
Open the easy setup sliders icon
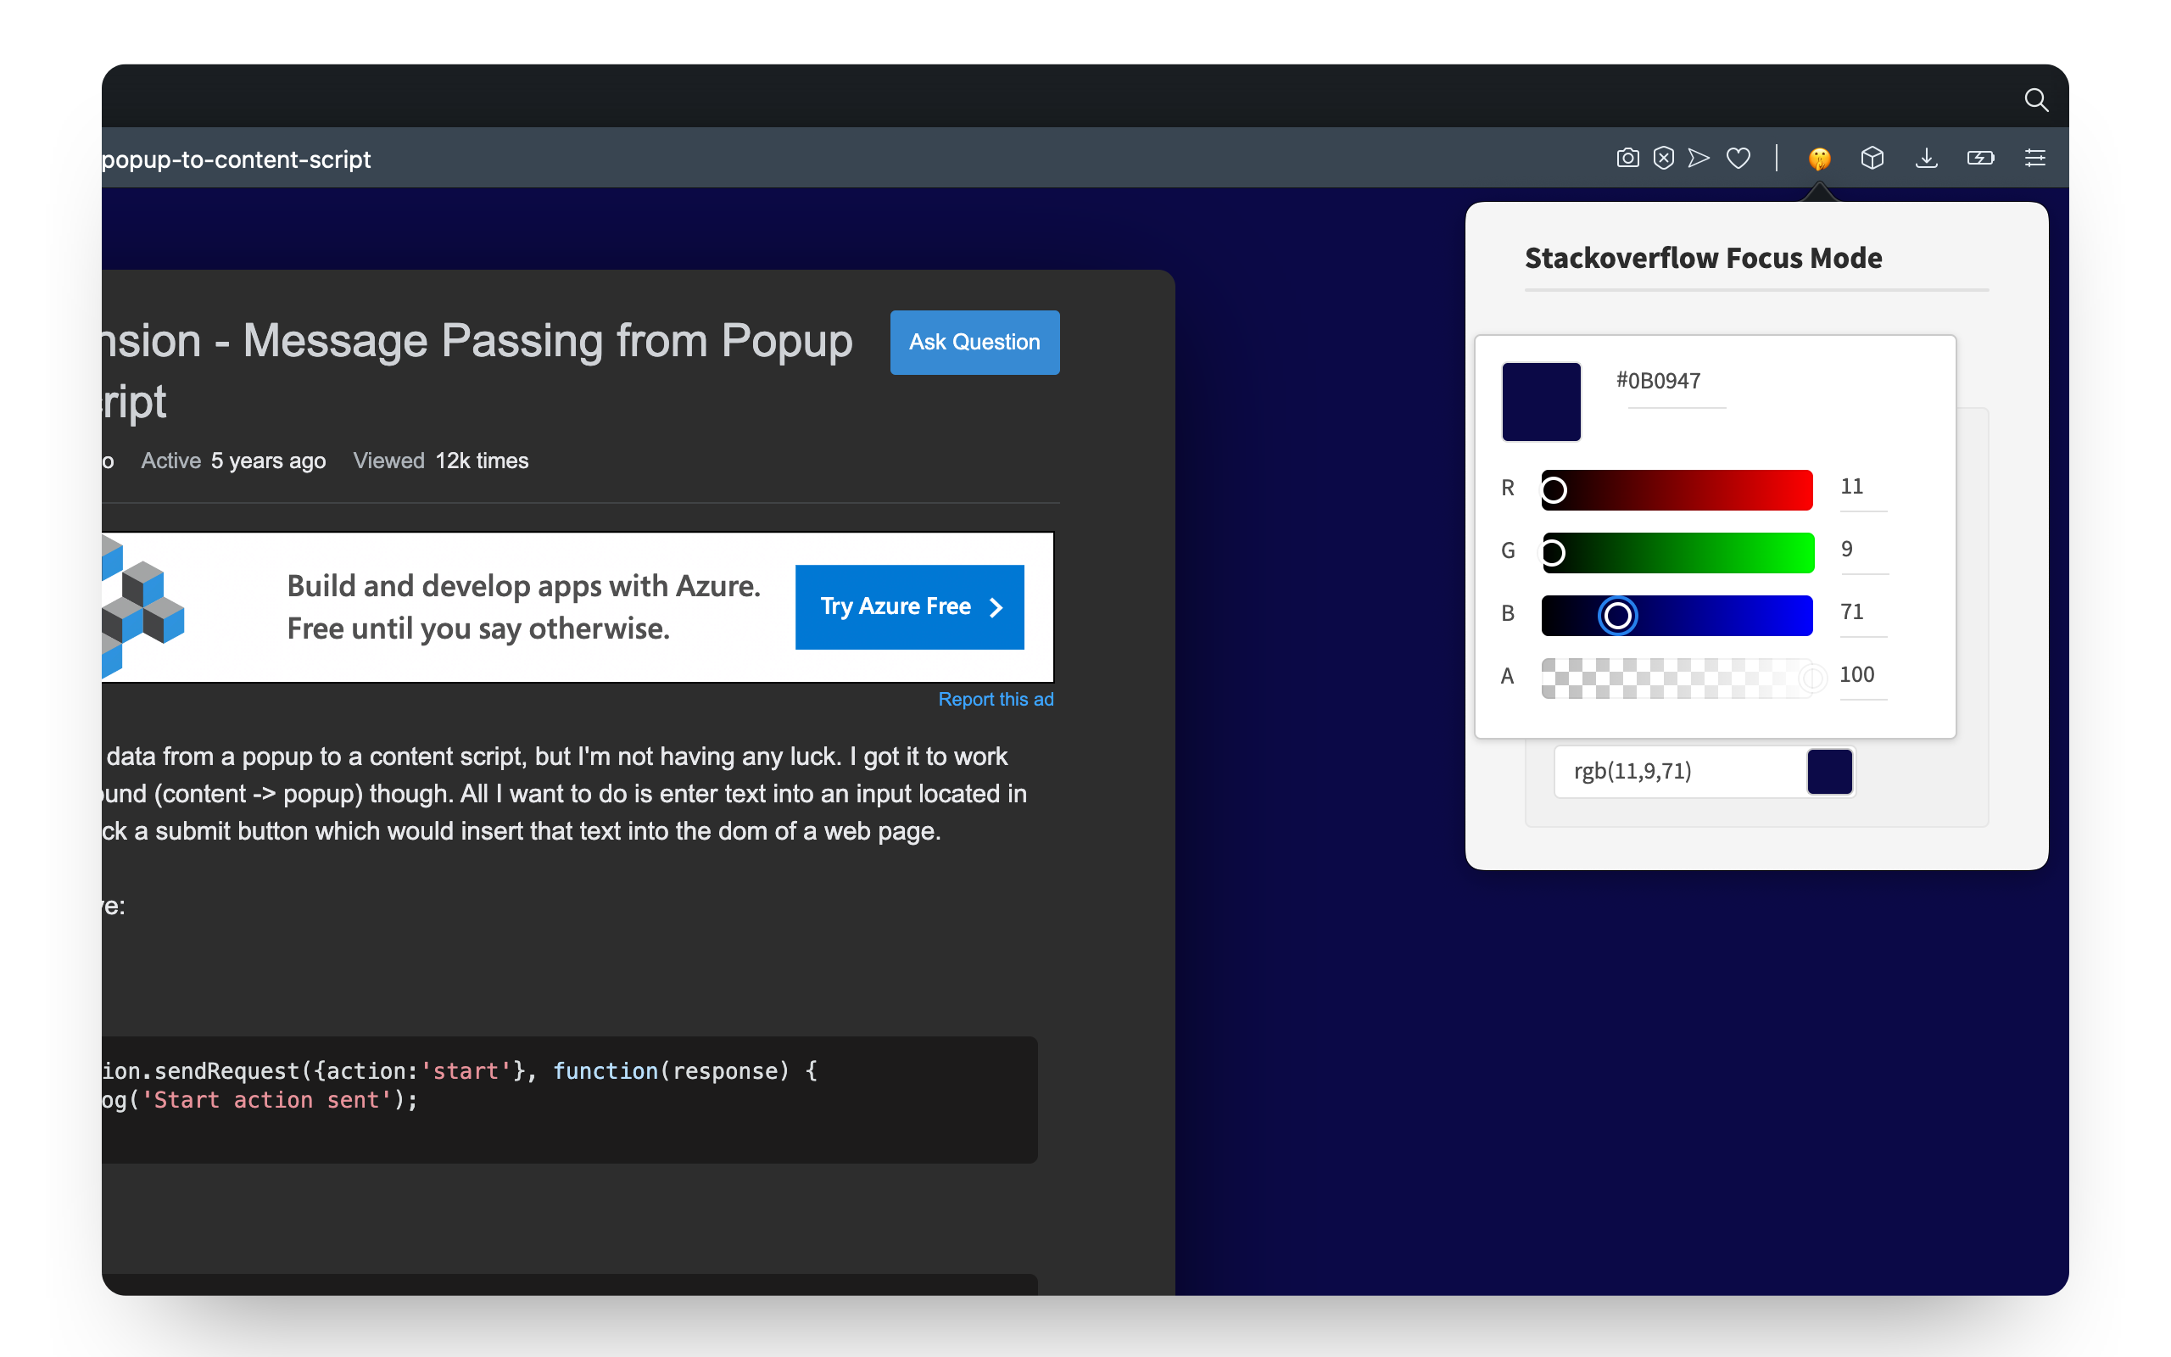pos(2034,159)
